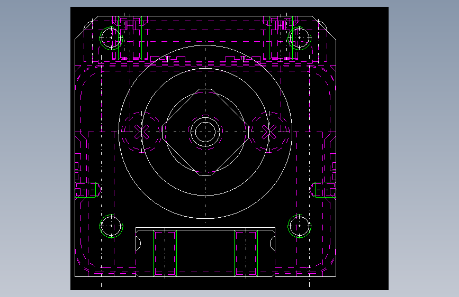This screenshot has height=297, width=459.
Task: Pick the small central shaft circle
Action: point(205,132)
